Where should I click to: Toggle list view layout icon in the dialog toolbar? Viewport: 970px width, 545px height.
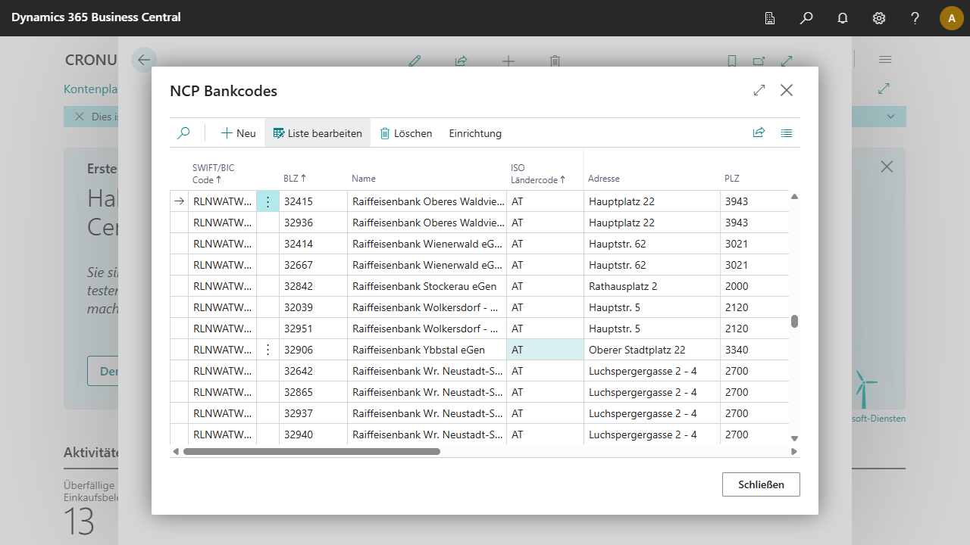point(787,133)
